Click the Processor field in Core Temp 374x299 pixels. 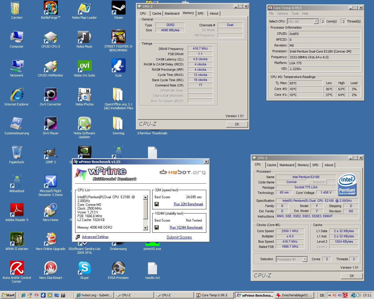tap(324, 51)
